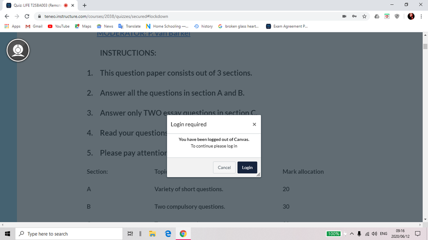Open a new browser tab
428x240 pixels.
tap(84, 6)
